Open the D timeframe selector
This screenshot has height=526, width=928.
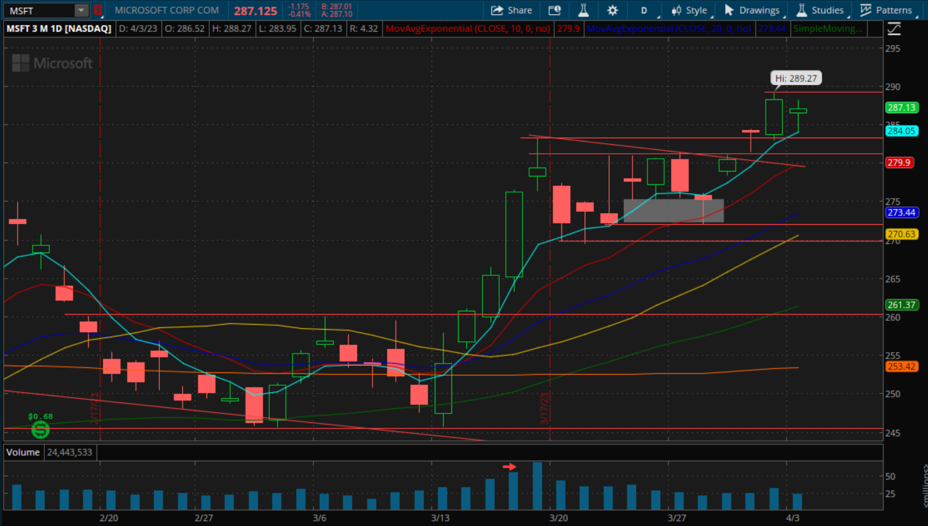[644, 10]
